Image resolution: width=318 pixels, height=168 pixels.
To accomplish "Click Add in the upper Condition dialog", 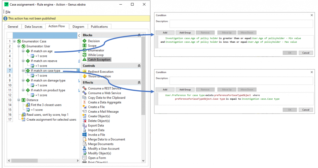I will pos(165,32).
